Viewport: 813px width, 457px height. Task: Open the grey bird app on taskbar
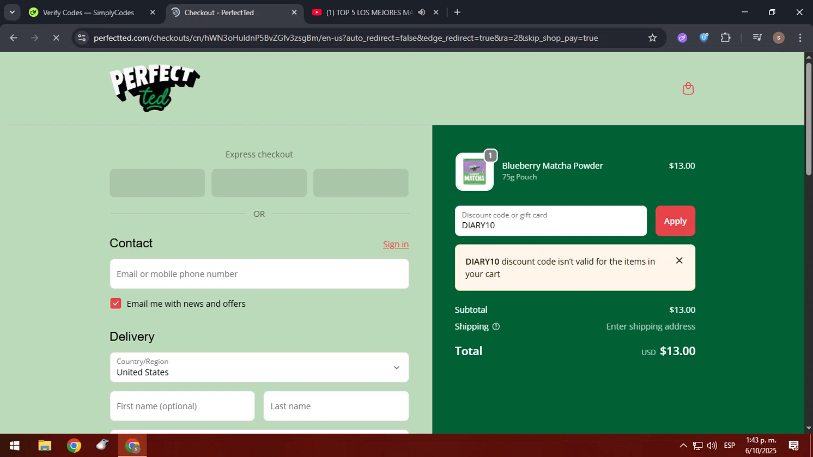(x=103, y=446)
